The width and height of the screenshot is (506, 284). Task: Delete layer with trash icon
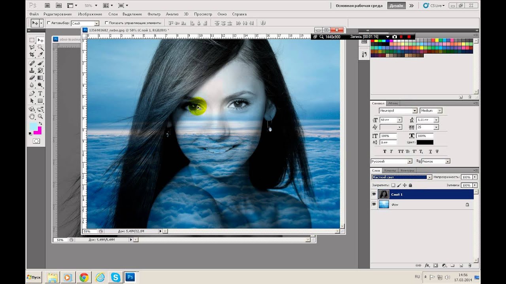tap(470, 266)
